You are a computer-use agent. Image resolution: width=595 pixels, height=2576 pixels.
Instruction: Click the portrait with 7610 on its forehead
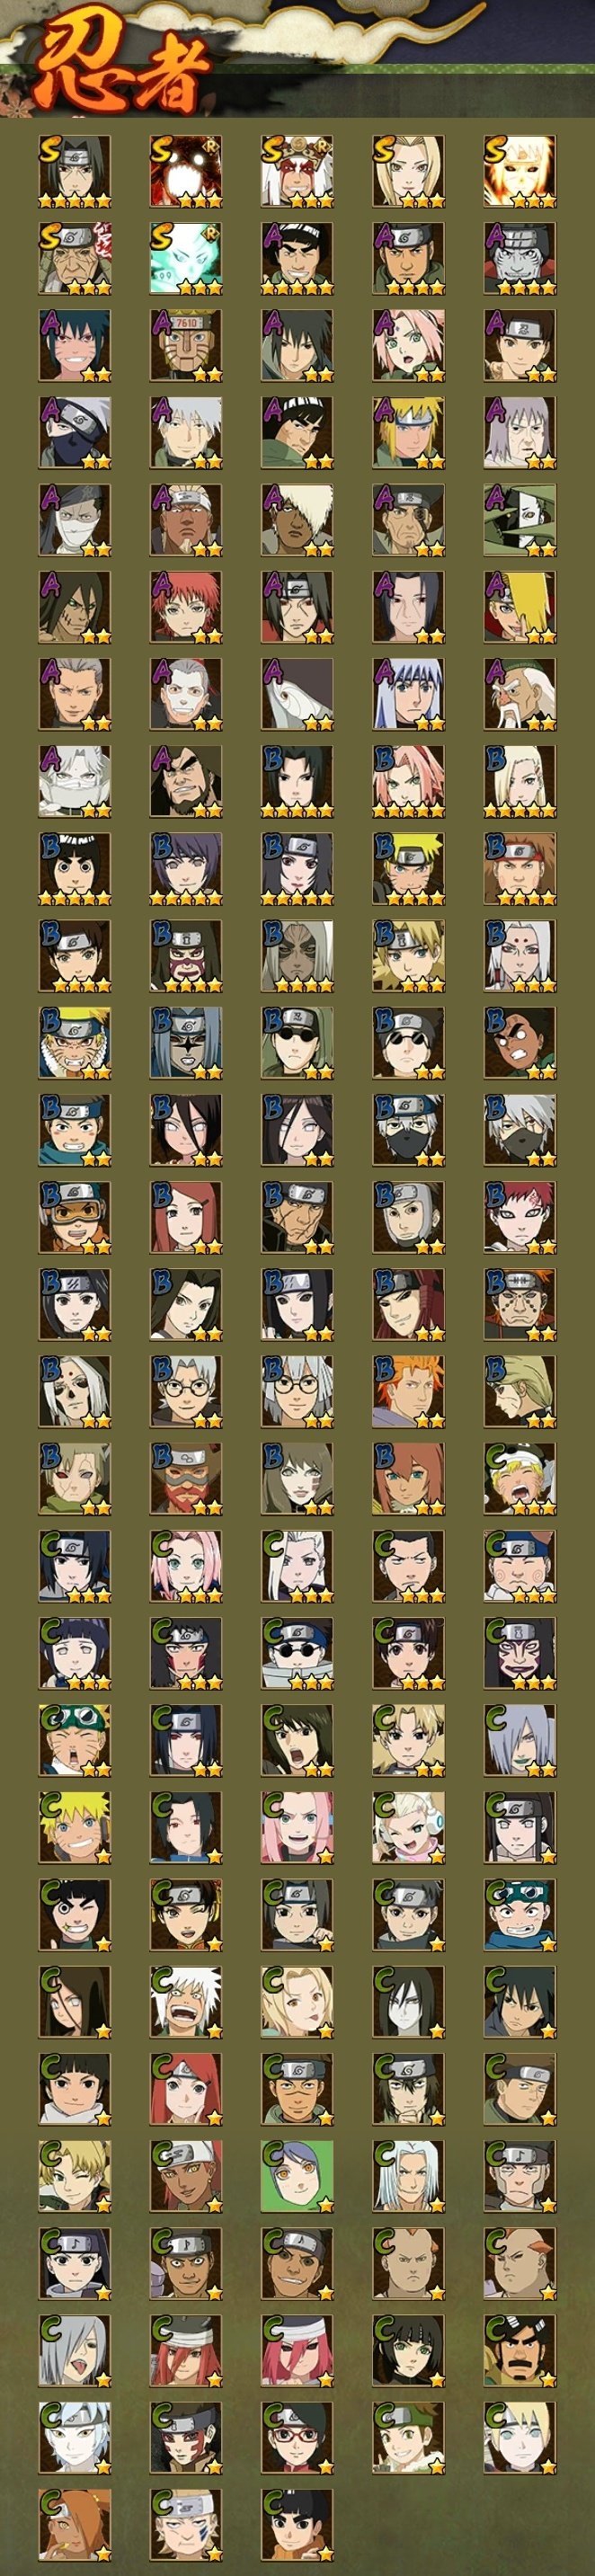pyautogui.click(x=186, y=346)
